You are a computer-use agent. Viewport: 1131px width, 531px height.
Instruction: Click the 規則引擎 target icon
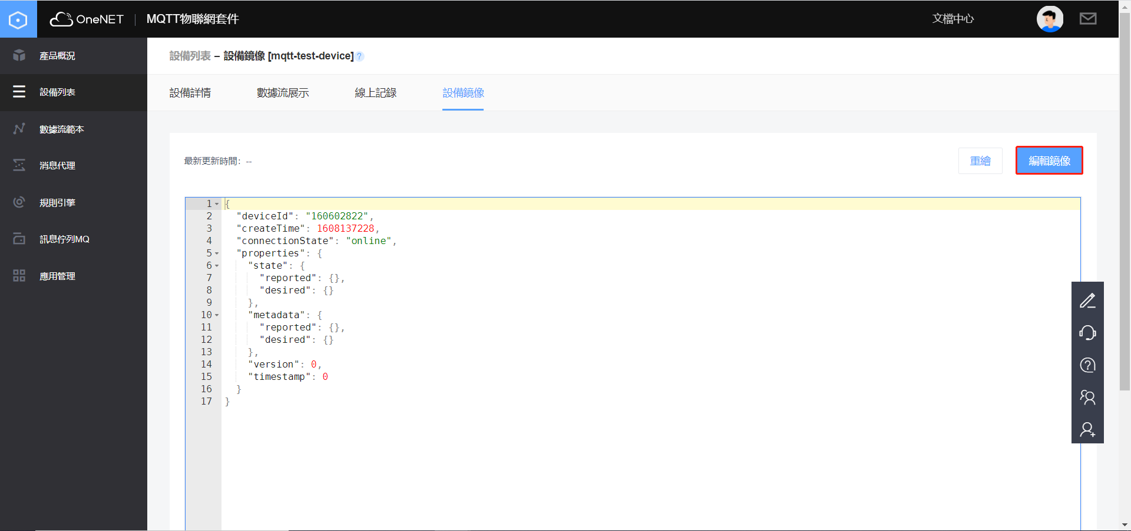tap(19, 202)
